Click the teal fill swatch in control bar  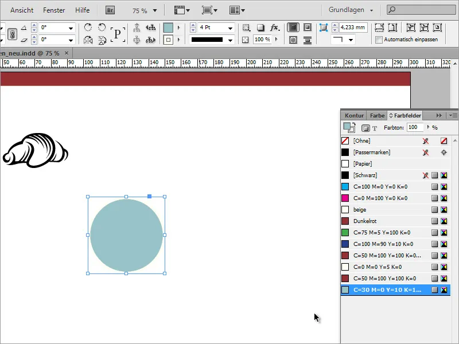click(168, 28)
